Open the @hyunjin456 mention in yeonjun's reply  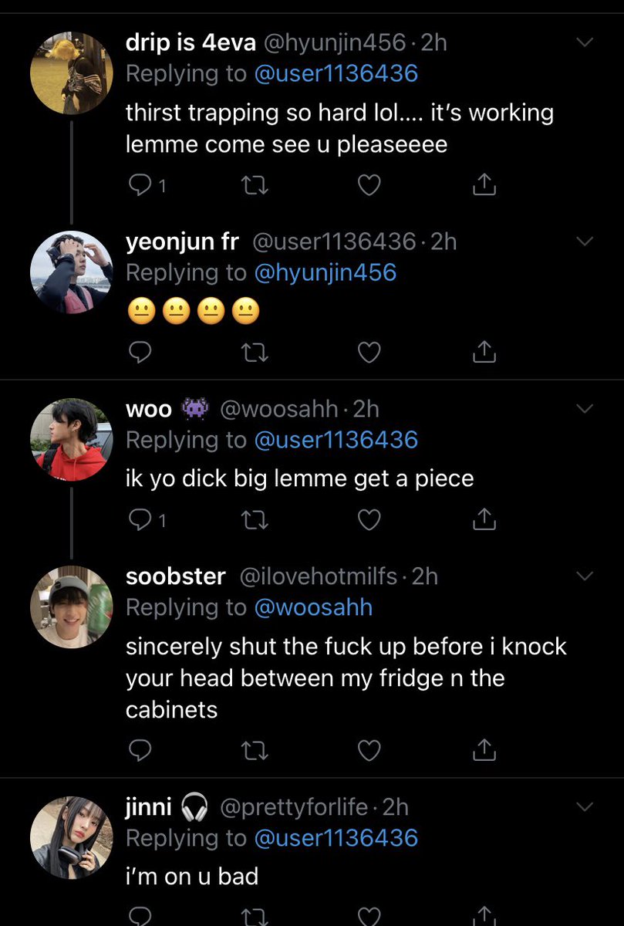[325, 272]
